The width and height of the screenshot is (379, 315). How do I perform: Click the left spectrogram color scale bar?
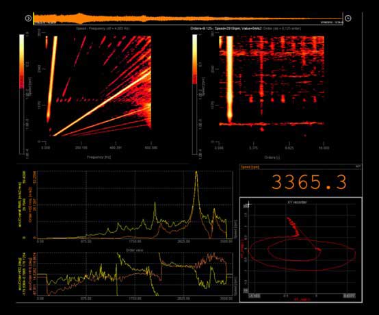[x=22, y=94]
